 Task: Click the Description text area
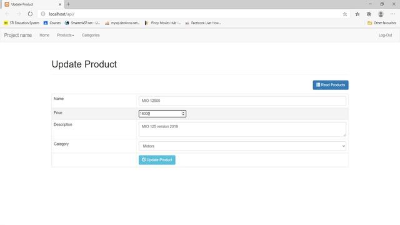pos(242,129)
